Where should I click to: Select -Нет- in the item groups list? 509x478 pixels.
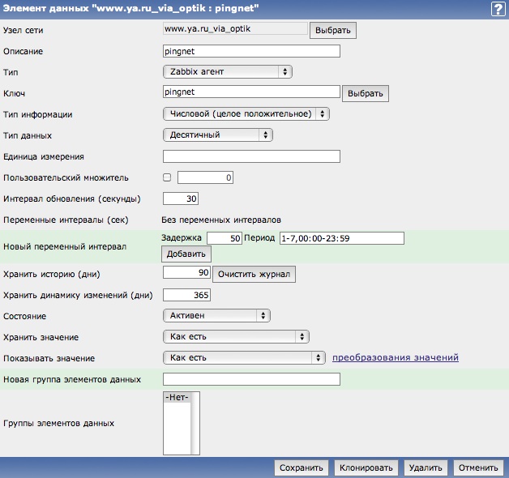point(176,397)
